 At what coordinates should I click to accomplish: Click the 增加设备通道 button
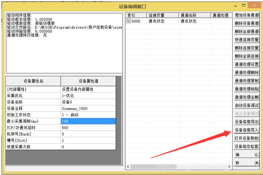[247, 15]
